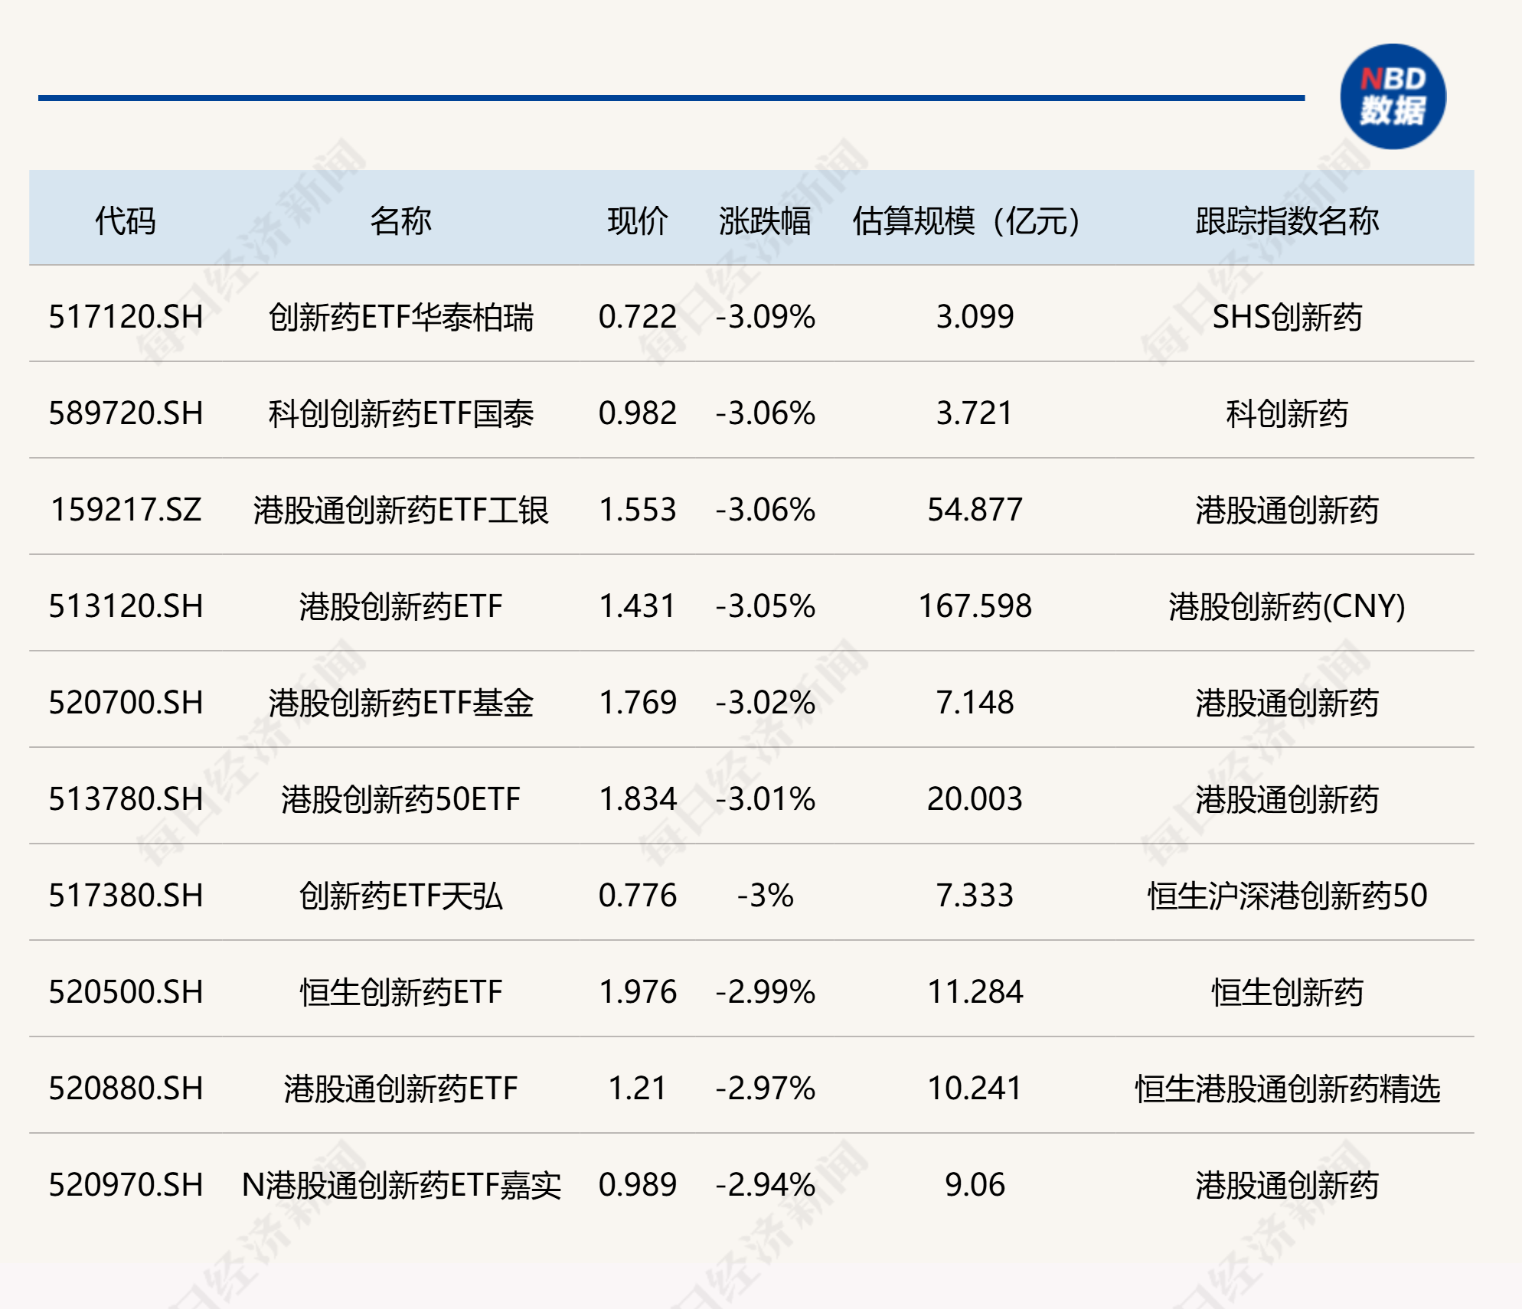
Task: Click index name 恒生沪深港创新药50
Action: [1287, 896]
